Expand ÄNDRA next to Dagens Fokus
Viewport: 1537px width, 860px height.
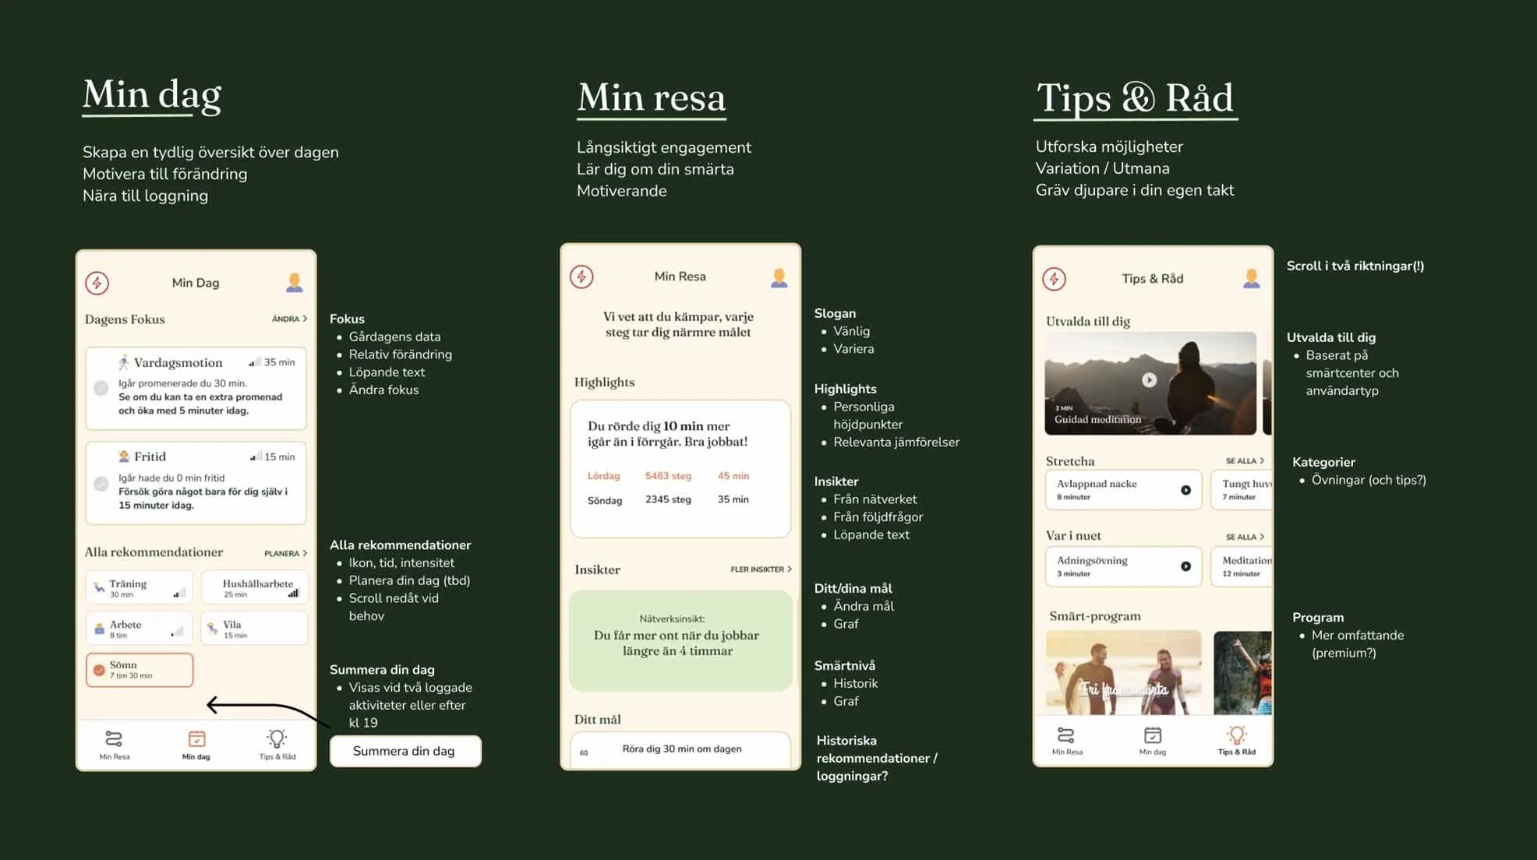click(289, 319)
